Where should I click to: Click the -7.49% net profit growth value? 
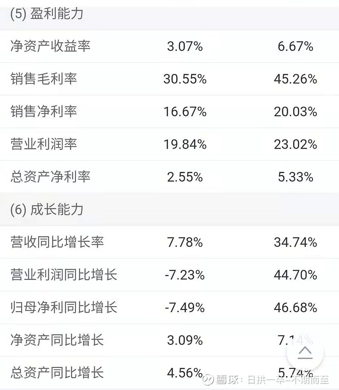[185, 307]
